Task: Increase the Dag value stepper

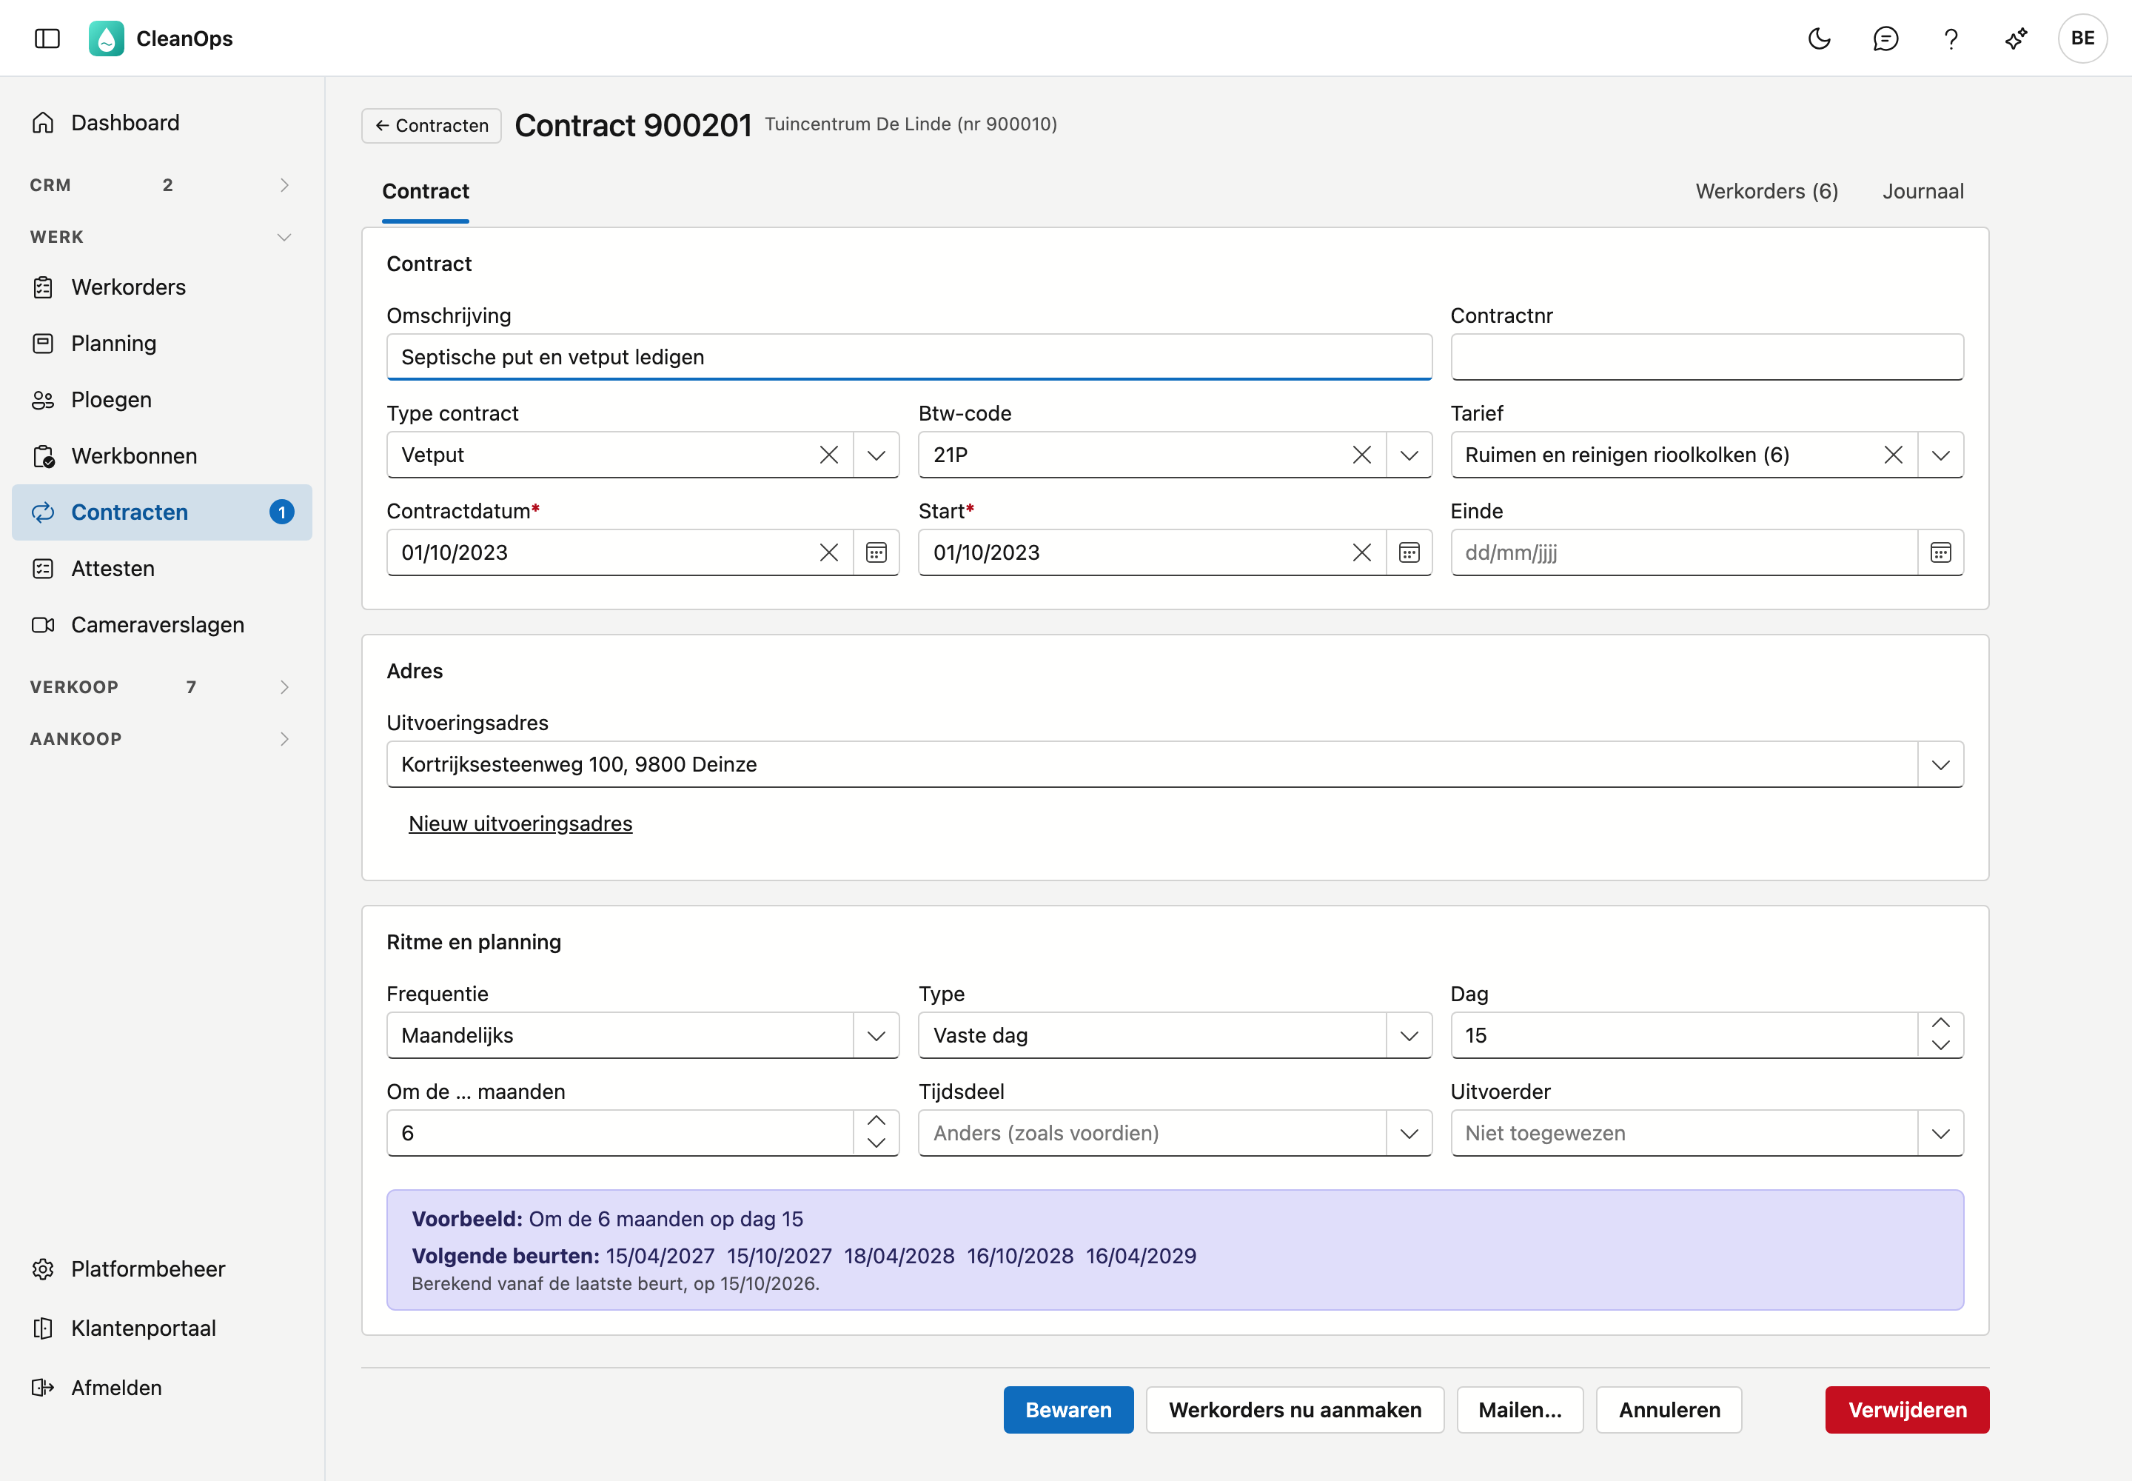Action: pyautogui.click(x=1940, y=1023)
